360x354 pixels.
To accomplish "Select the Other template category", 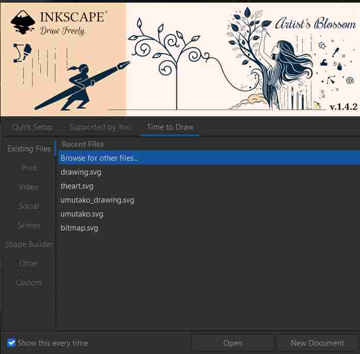I will pyautogui.click(x=29, y=264).
